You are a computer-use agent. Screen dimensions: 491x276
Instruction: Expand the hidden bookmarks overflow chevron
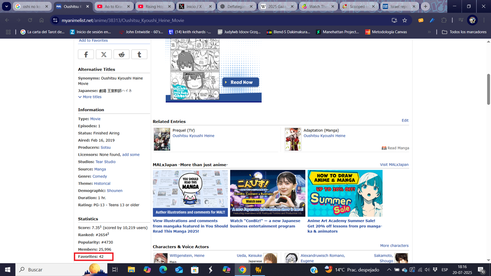pyautogui.click(x=429, y=32)
